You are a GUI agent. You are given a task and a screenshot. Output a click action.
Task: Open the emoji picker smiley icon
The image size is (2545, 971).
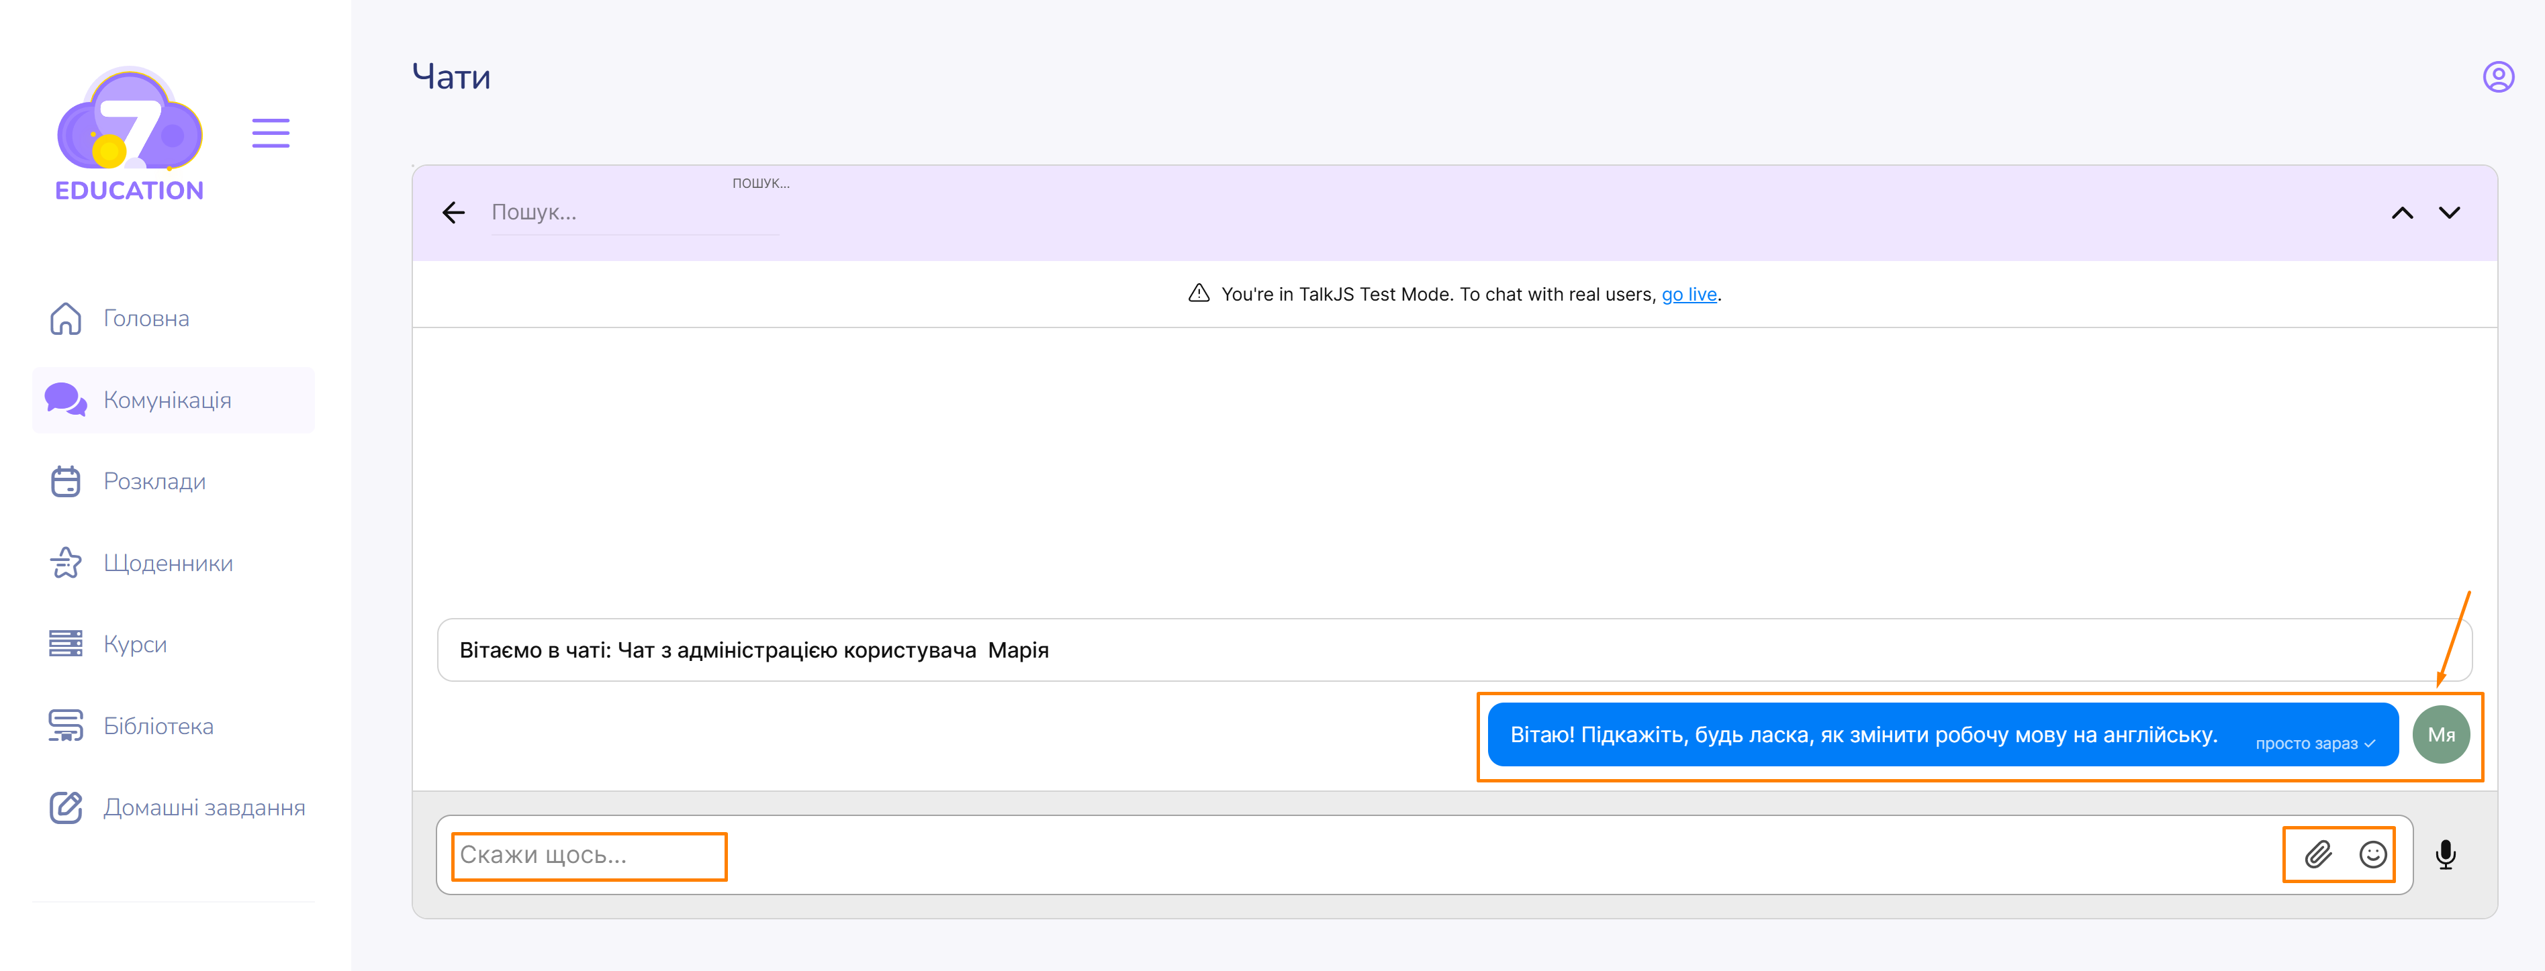2372,854
